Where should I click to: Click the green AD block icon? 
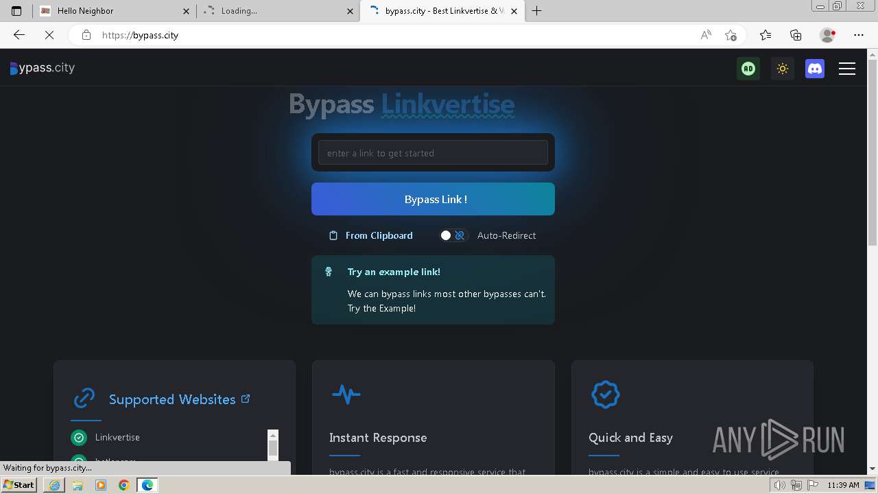[x=748, y=69]
